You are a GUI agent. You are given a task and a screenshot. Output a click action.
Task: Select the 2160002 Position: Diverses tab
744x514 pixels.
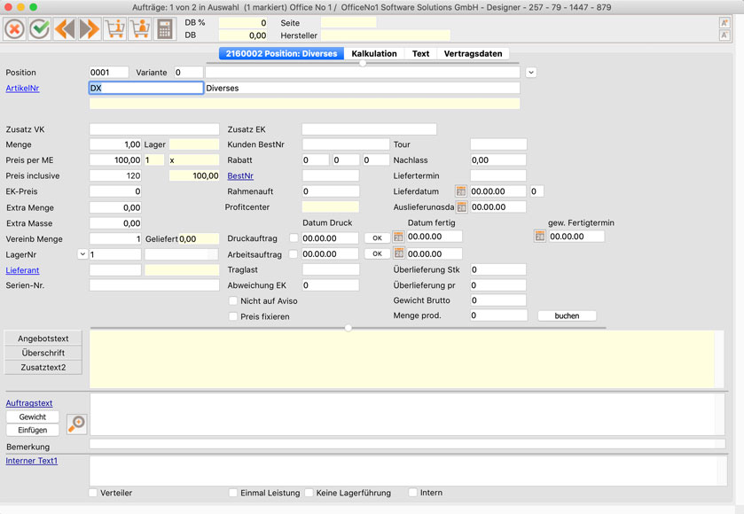click(281, 53)
